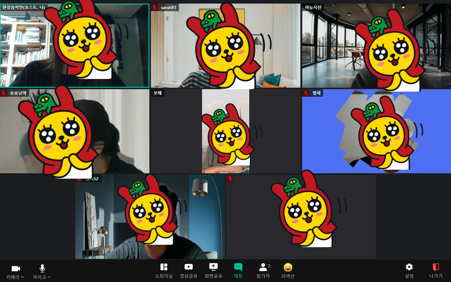Toggle the microphone with the 마이크 icon
This screenshot has width=451, height=282.
pyautogui.click(x=42, y=268)
